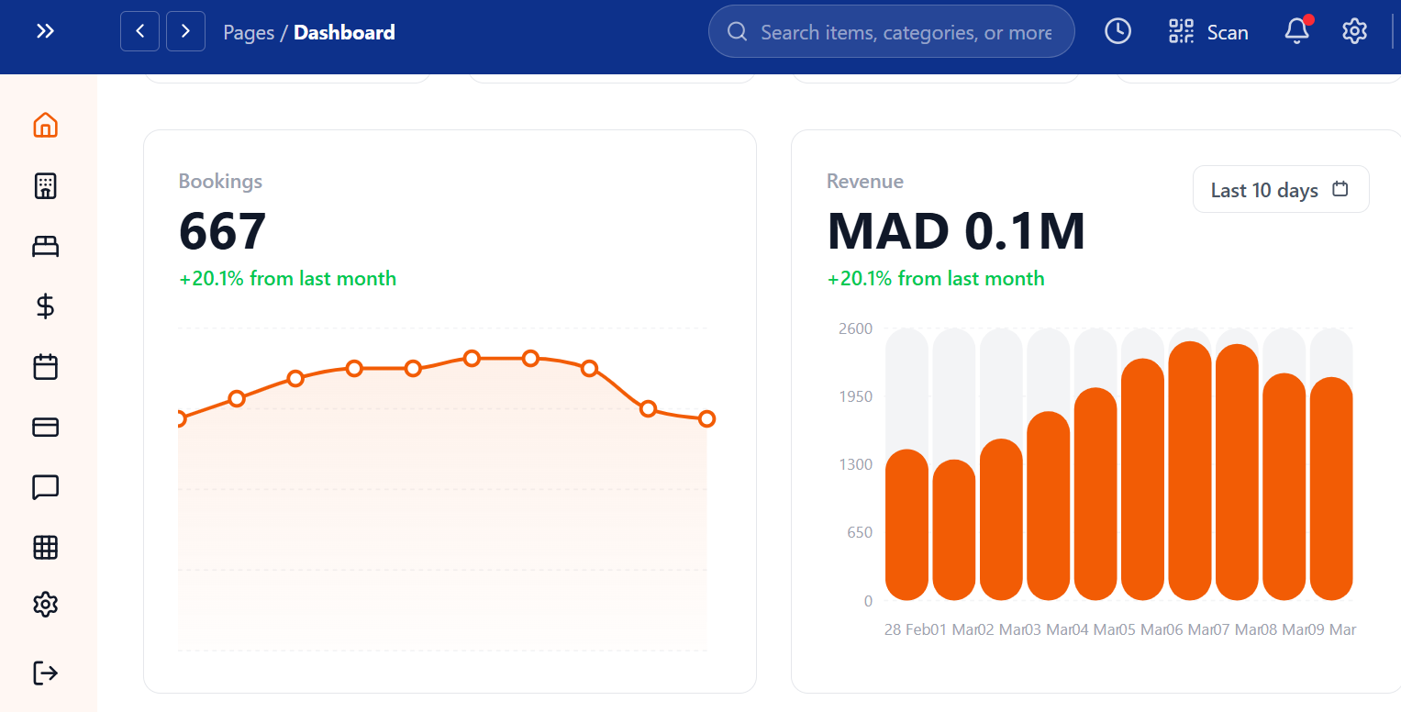
Task: Open the chat messages sidebar icon
Action: [x=45, y=487]
